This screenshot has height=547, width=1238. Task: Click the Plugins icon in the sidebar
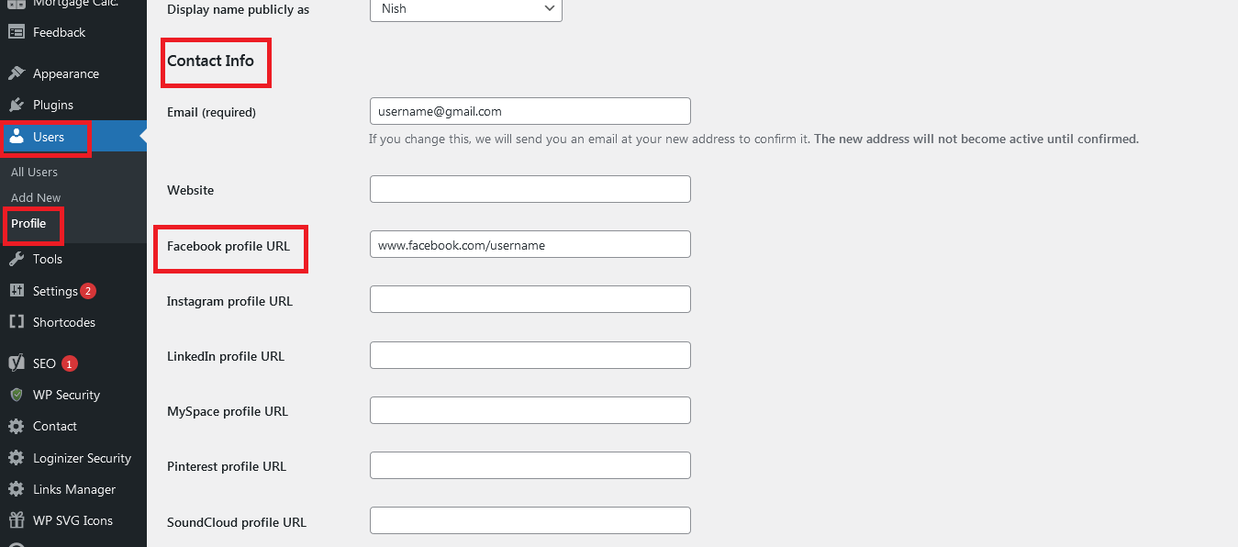[x=17, y=105]
